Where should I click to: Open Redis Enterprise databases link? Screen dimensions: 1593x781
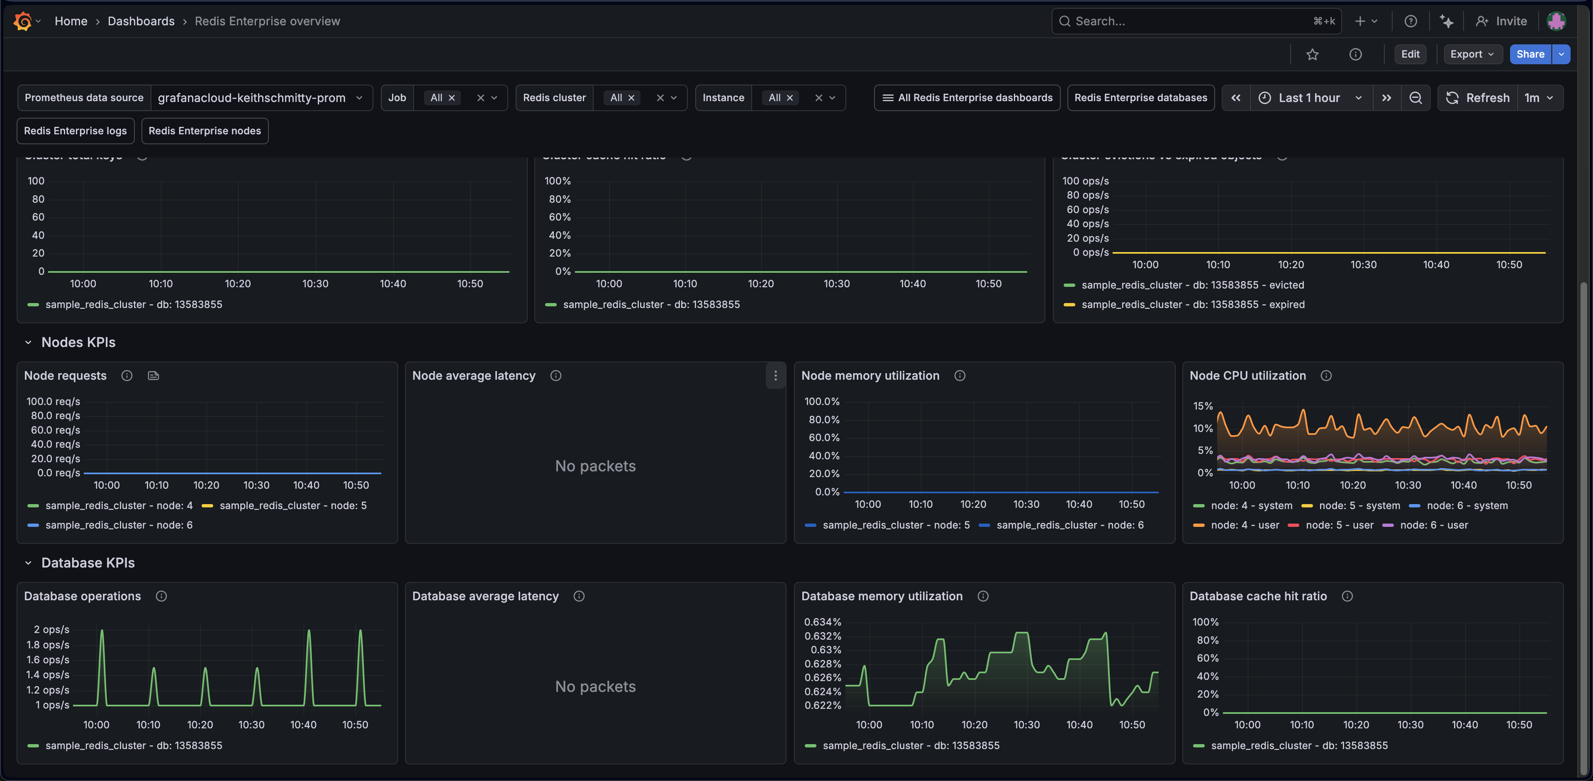click(1141, 98)
